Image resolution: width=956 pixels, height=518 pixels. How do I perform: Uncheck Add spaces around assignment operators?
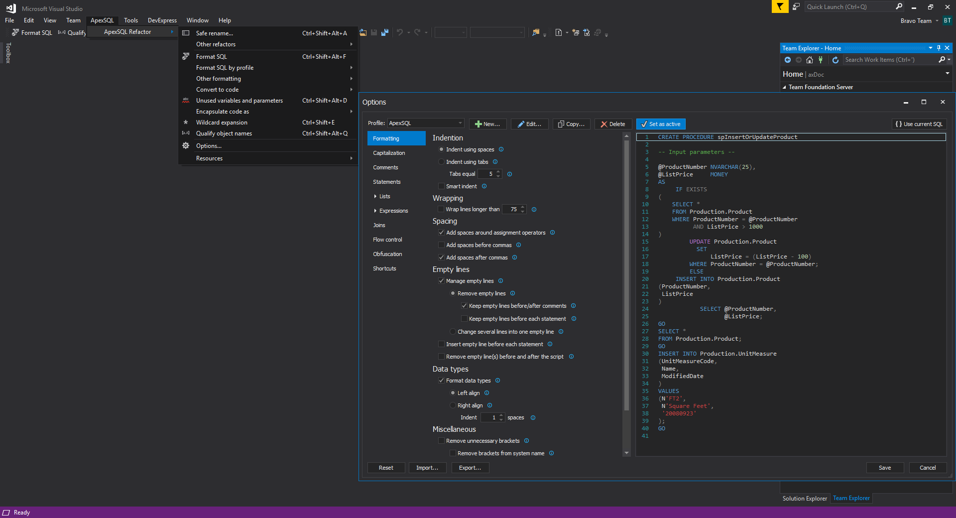click(x=441, y=233)
